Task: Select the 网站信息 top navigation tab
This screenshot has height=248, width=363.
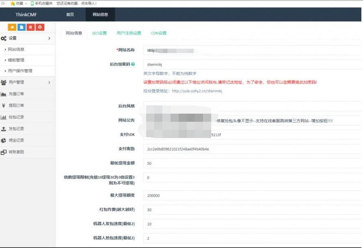Action: 100,14
